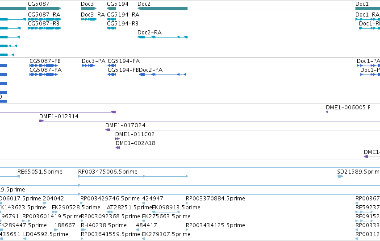Click the RP003434125.5prime EST arrow
This screenshot has height=241, width=380.
point(187,230)
